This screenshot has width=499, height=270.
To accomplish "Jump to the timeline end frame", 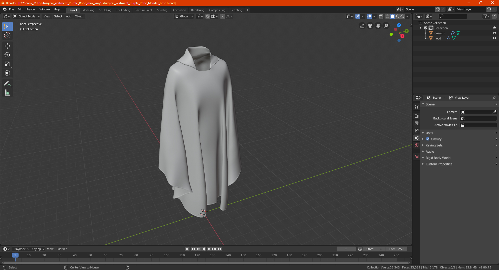I will pos(220,249).
